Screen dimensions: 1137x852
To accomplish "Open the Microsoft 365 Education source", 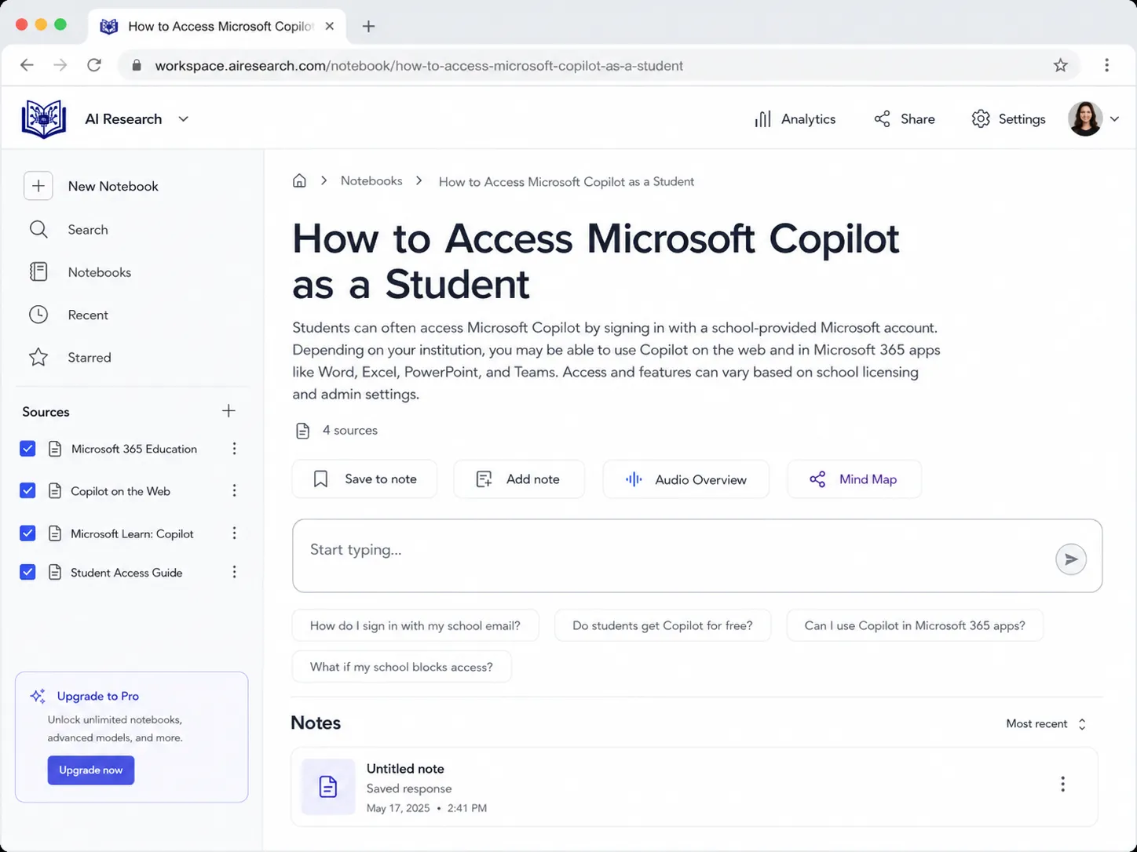I will tap(134, 449).
